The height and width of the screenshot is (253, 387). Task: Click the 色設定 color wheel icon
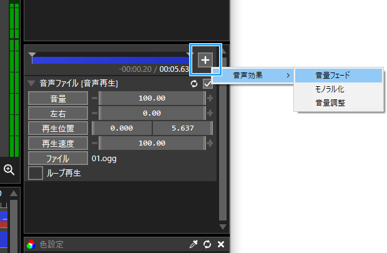(31, 245)
